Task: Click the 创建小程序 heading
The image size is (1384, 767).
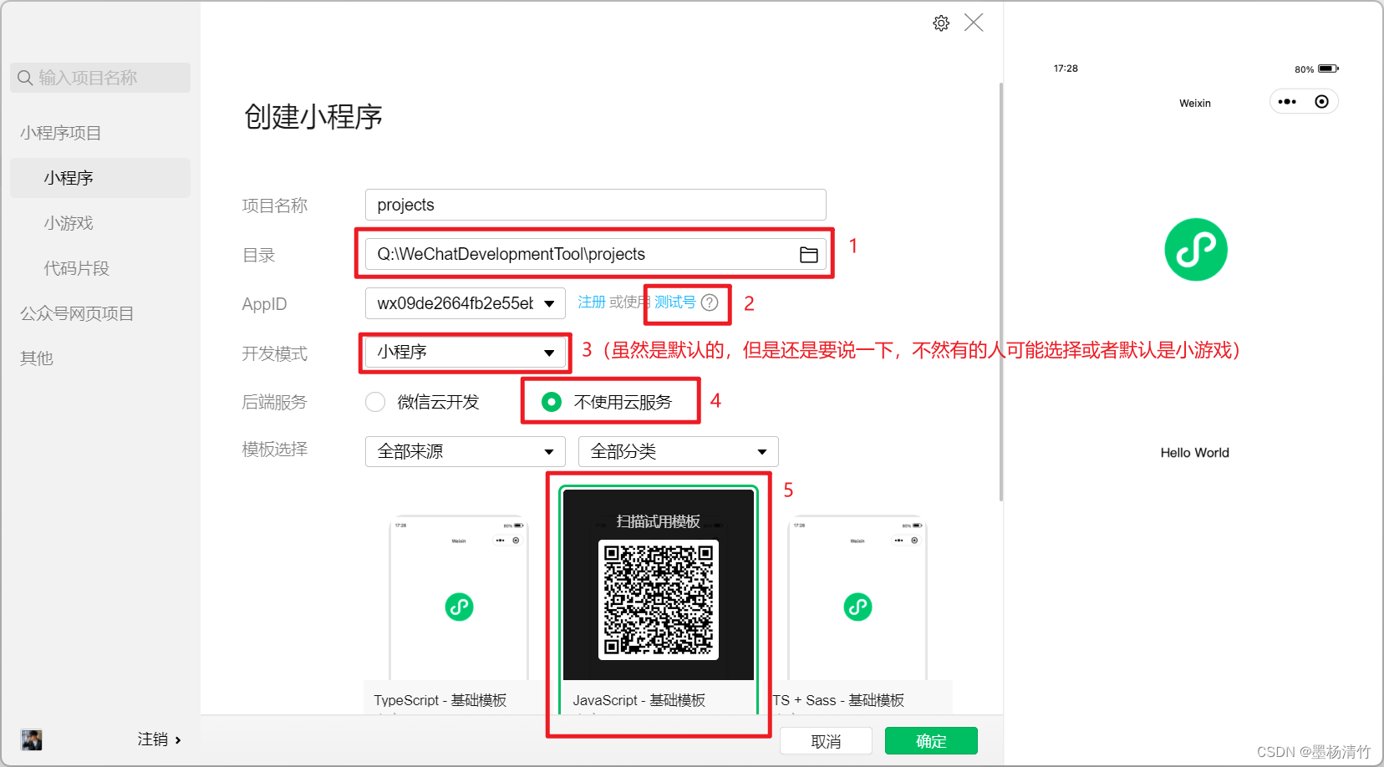Action: 313,117
